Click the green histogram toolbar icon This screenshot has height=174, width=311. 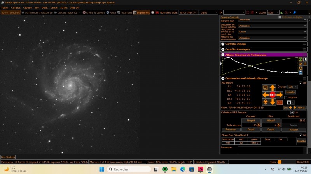pyautogui.click(x=281, y=12)
